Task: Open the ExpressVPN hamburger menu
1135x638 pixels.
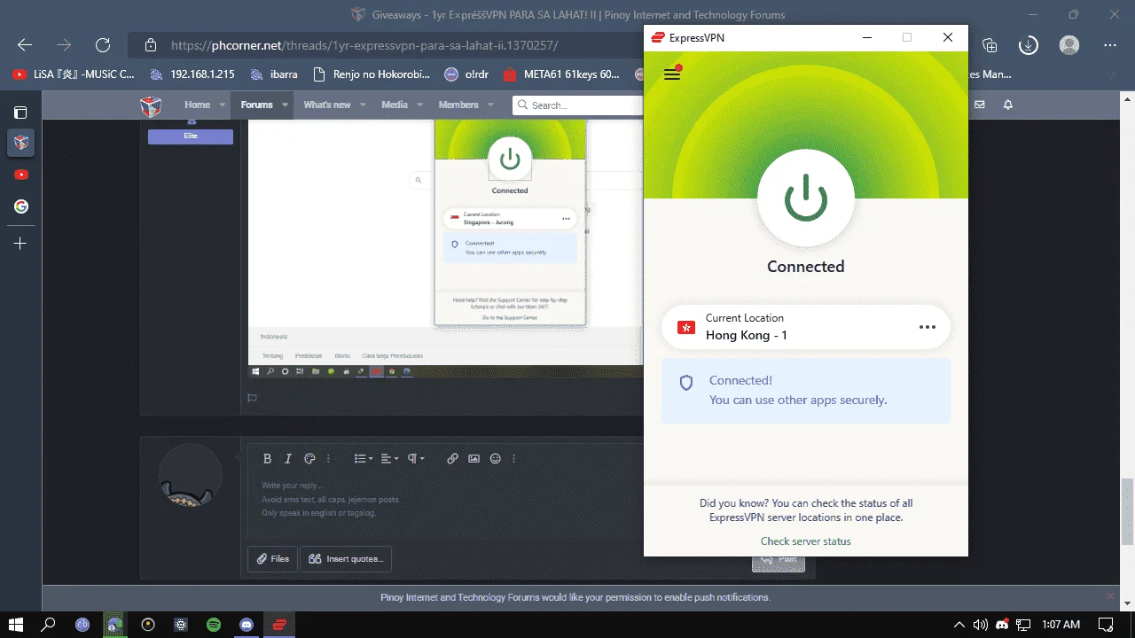Action: tap(672, 74)
